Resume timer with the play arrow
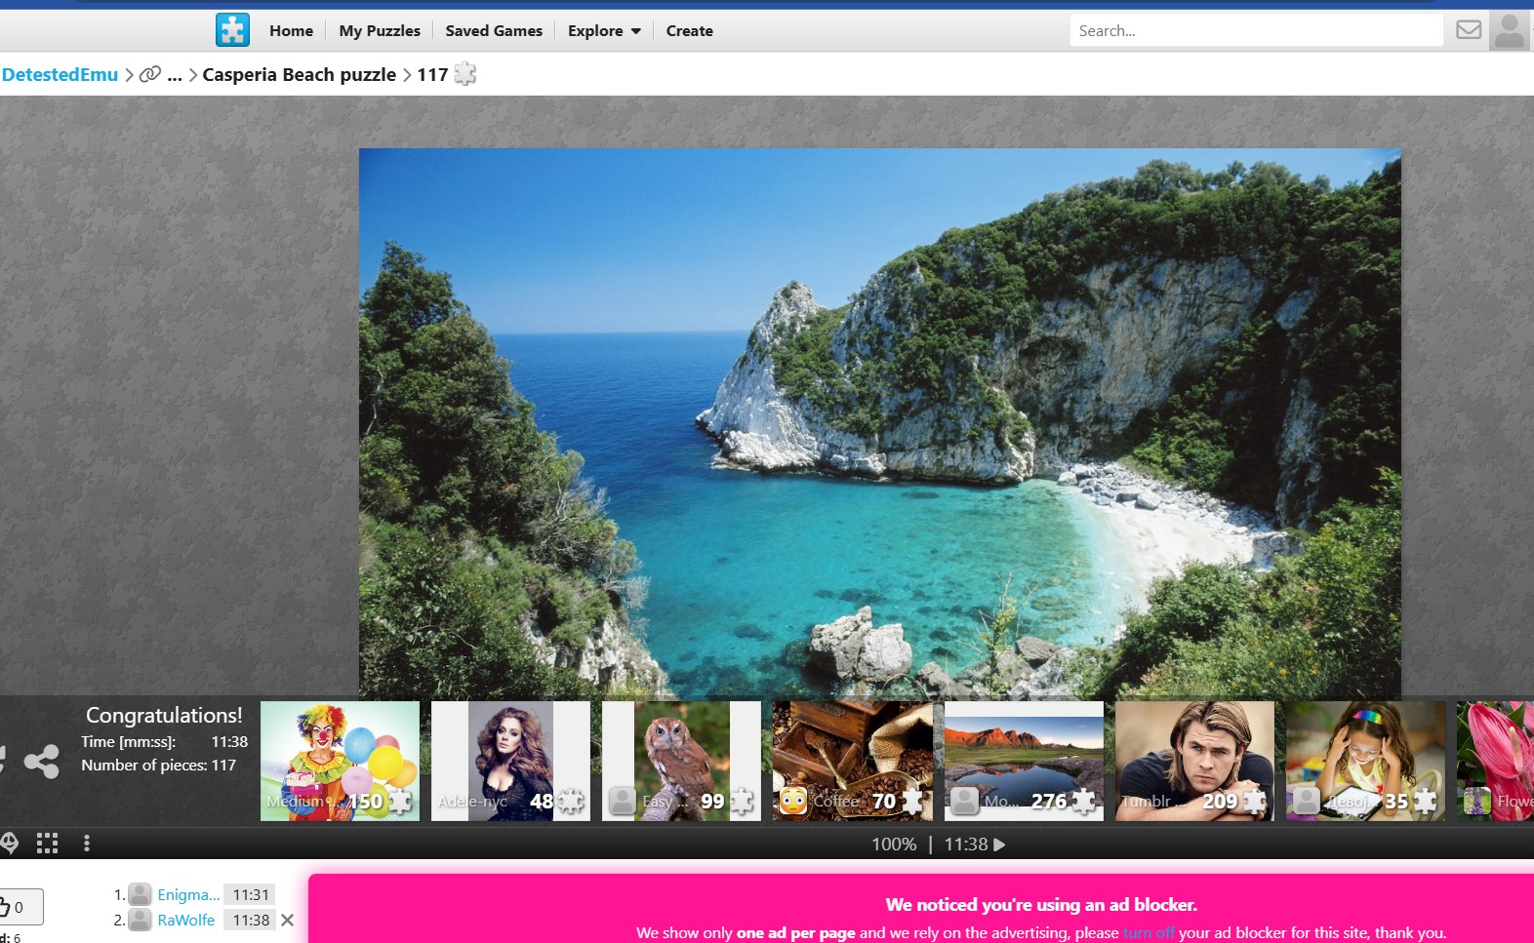This screenshot has width=1534, height=943. click(x=999, y=845)
